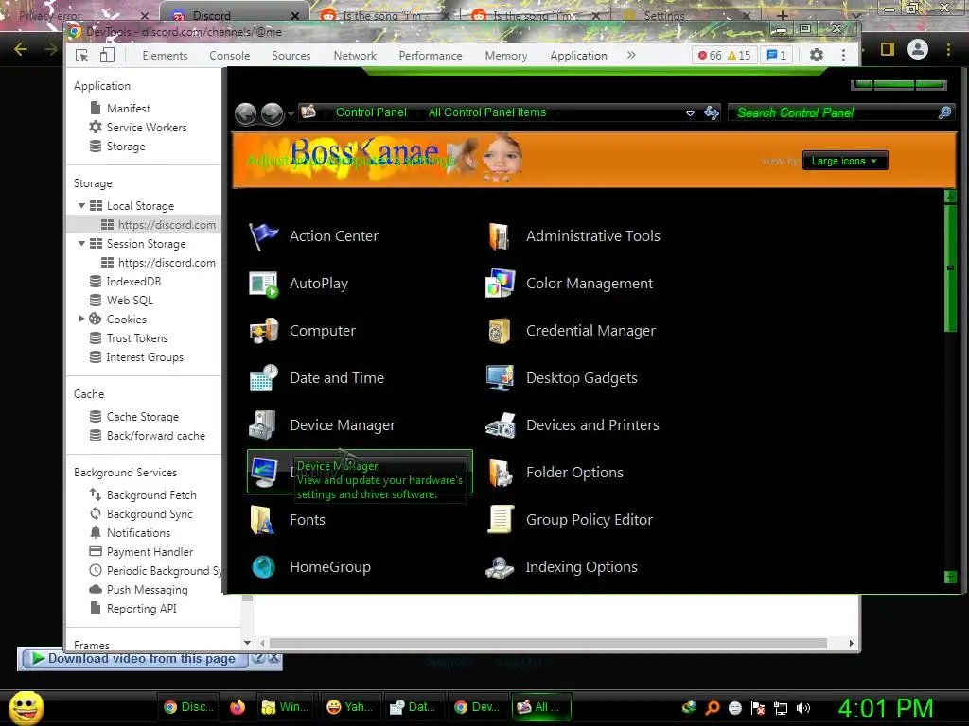Open Administrative Tools icon

500,236
